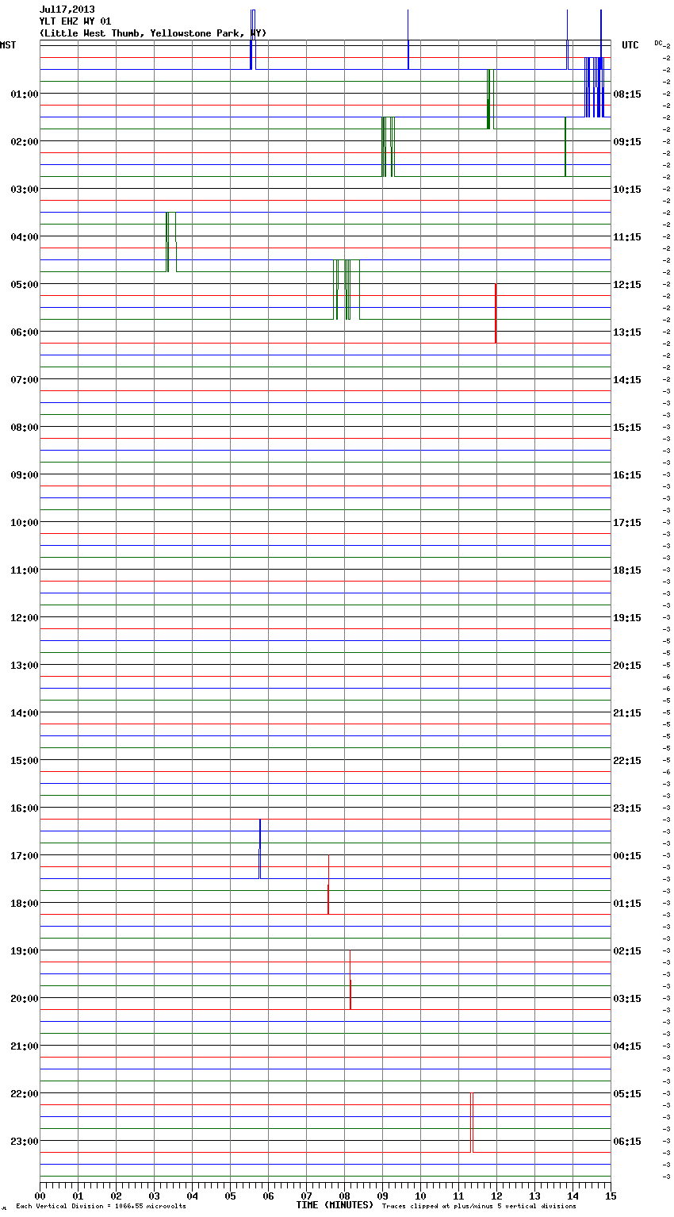
Task: Click the 00:15 UTC row label
Action: point(627,855)
